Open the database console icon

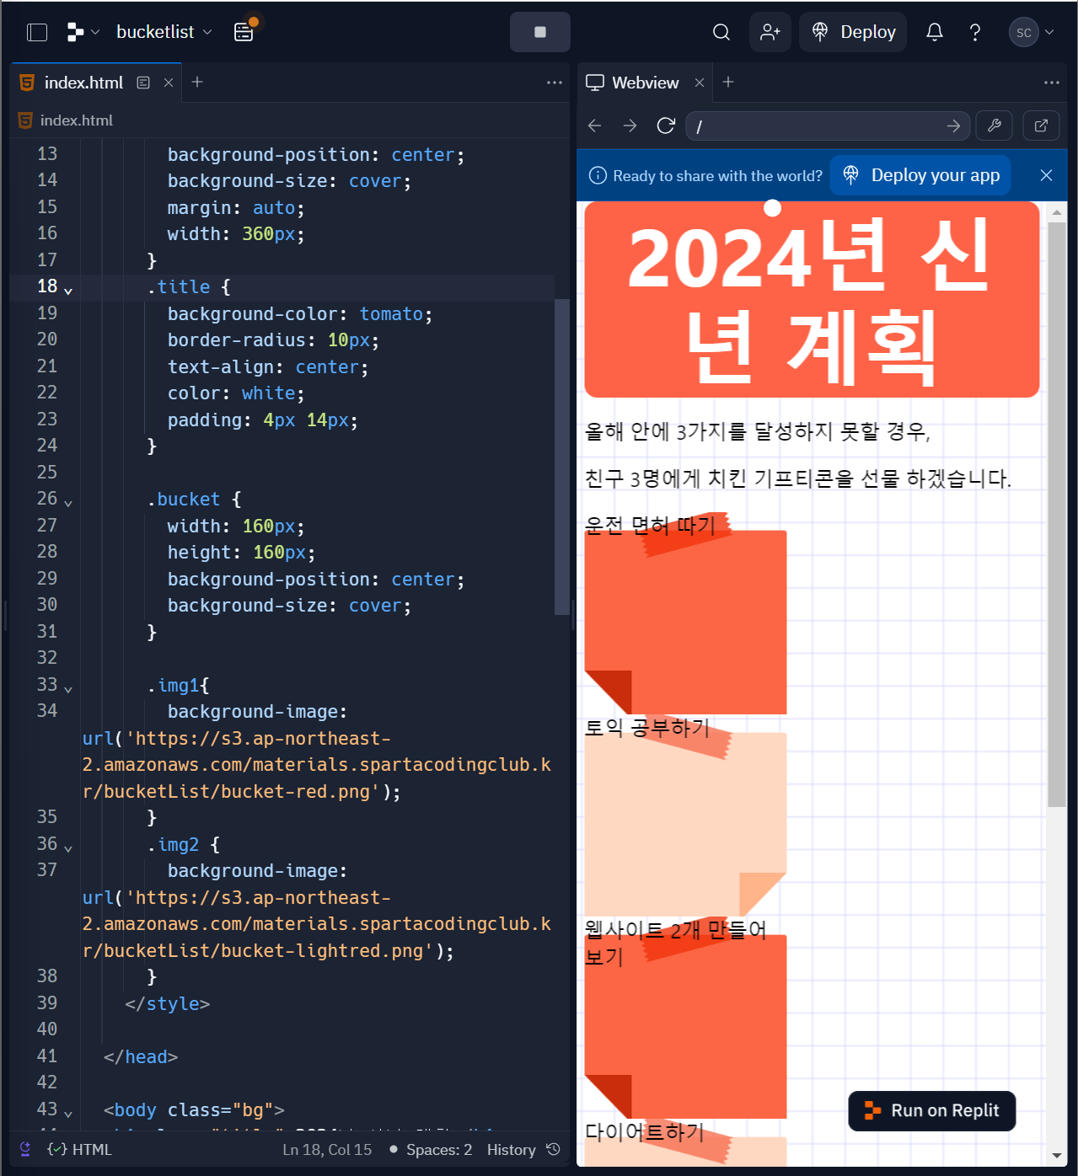244,32
